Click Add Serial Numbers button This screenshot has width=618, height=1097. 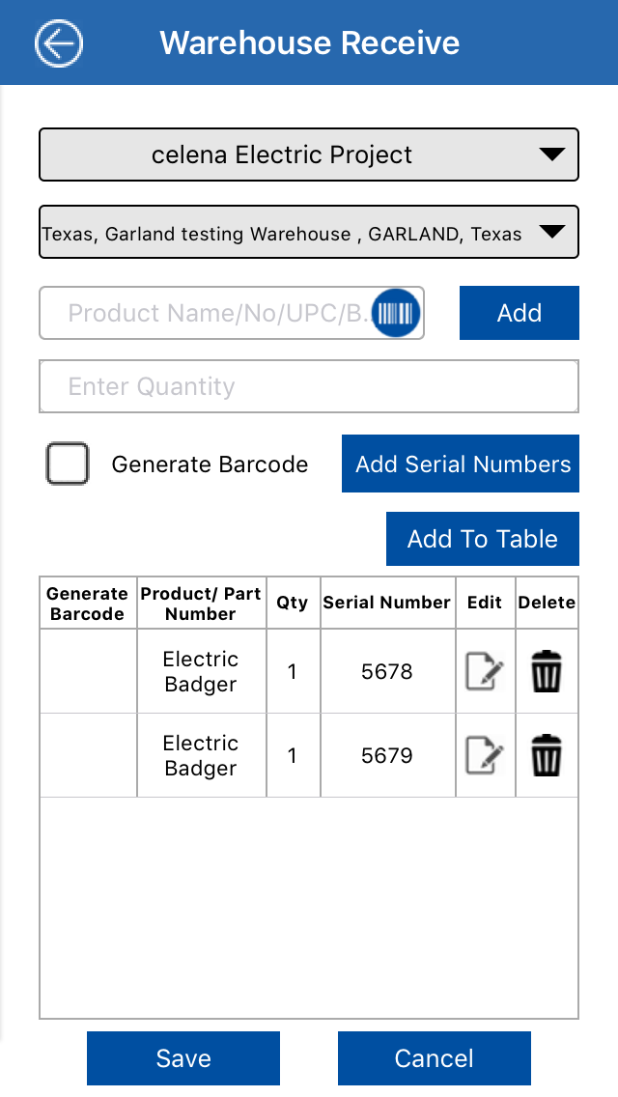461,464
